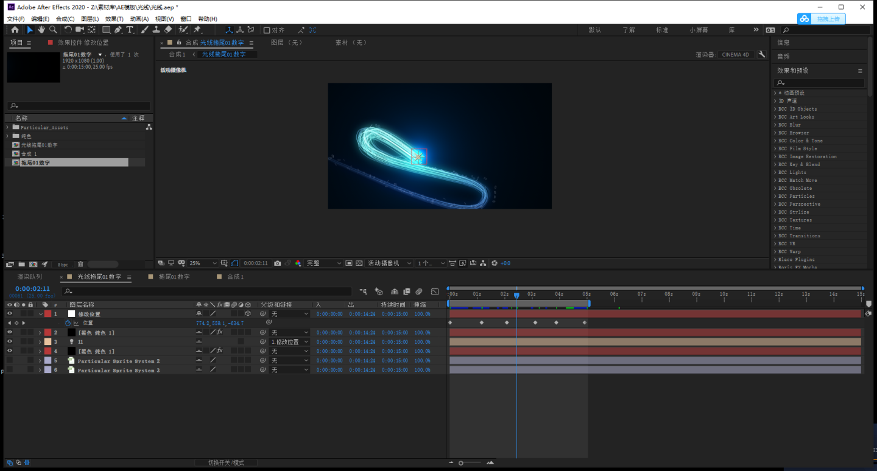
Task: Select the Selection (arrow) tool
Action: coord(30,30)
